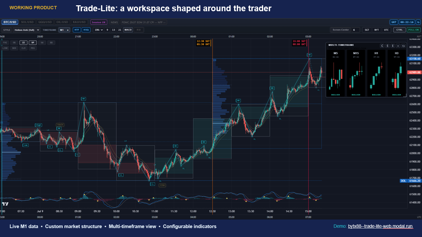Toggle the HTF overlay button

tap(77, 30)
